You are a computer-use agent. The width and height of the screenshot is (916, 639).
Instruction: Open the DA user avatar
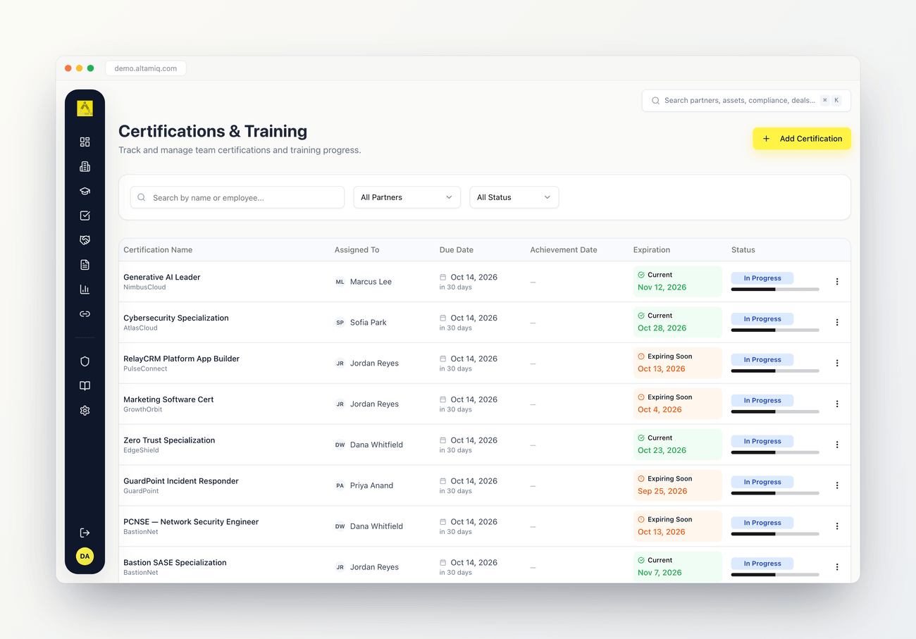[x=85, y=557]
